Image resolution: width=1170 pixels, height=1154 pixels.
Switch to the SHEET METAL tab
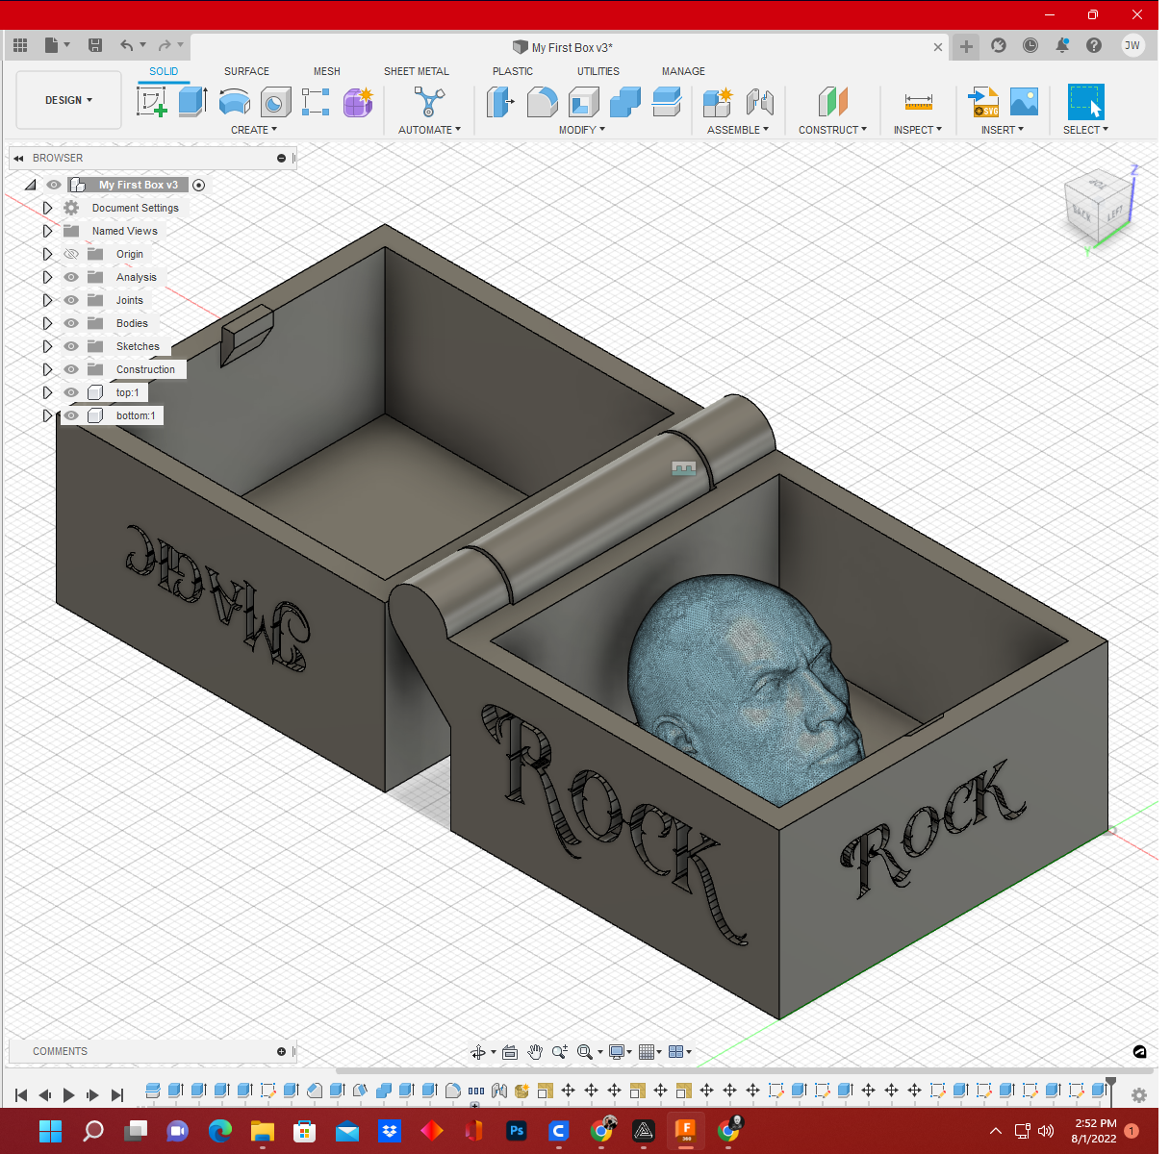coord(417,71)
